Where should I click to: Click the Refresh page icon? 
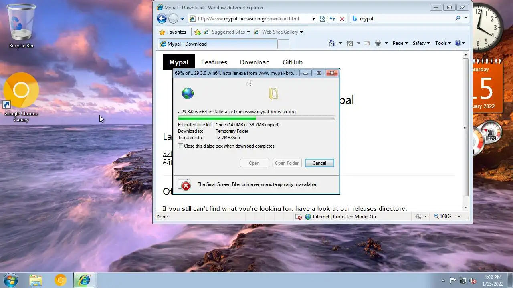332,19
